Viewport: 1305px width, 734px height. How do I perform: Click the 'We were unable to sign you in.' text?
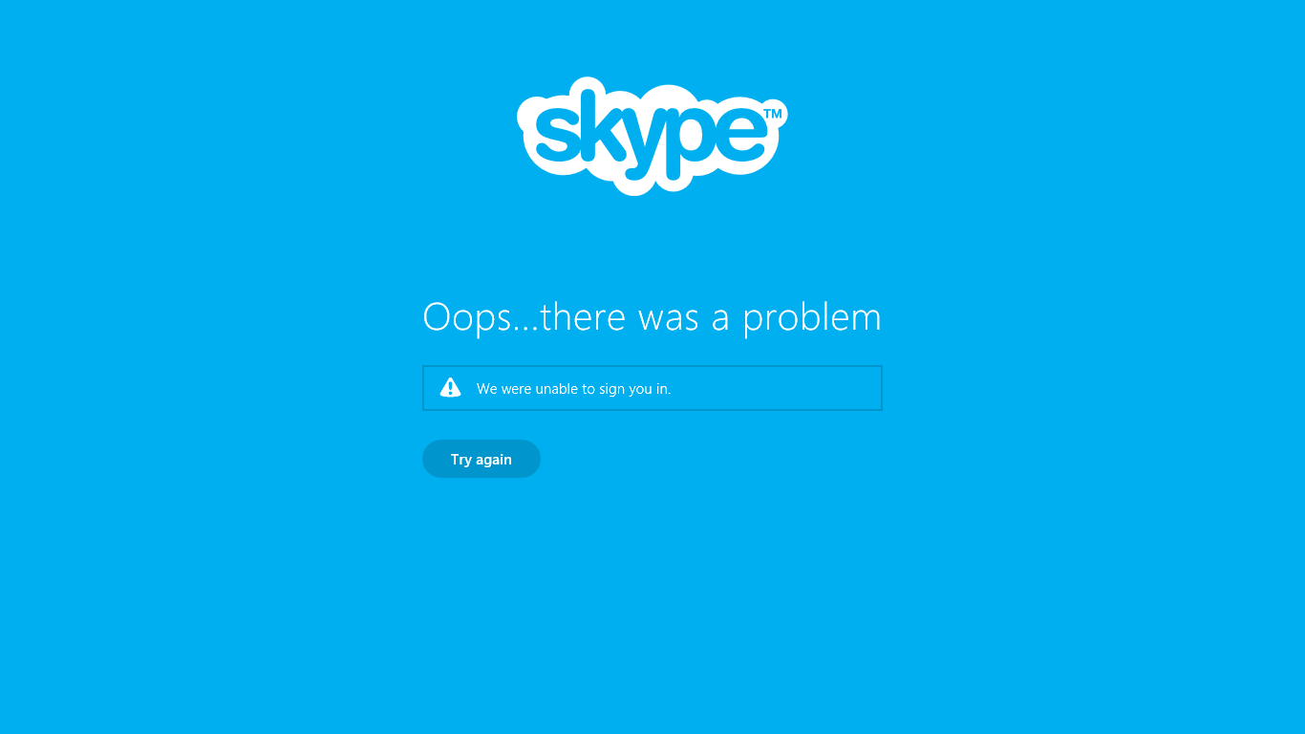point(574,389)
